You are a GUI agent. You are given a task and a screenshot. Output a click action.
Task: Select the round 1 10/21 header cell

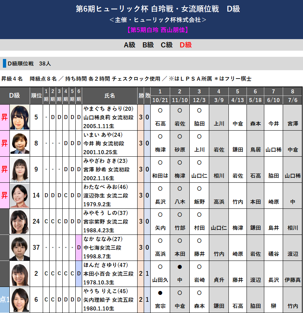coord(160,96)
